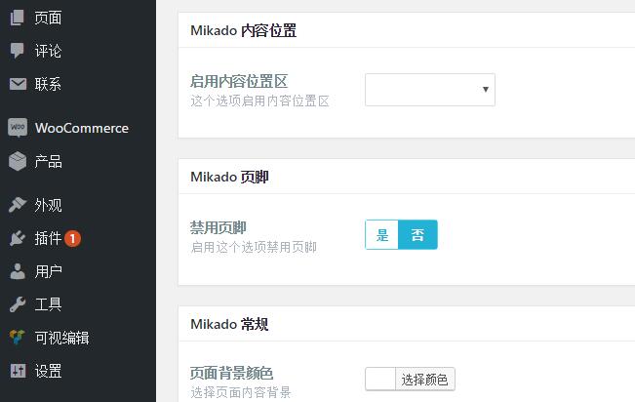635x402 pixels.
Task: Click the Products (产品) box icon
Action: [18, 161]
